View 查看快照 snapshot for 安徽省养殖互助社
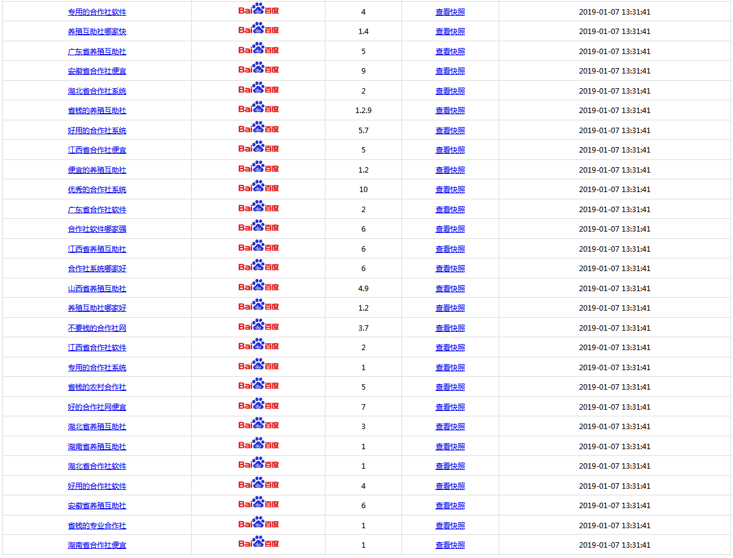Image resolution: width=733 pixels, height=558 pixels. coord(450,506)
